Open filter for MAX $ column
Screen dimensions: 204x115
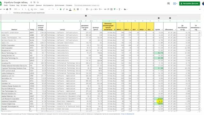(123, 30)
